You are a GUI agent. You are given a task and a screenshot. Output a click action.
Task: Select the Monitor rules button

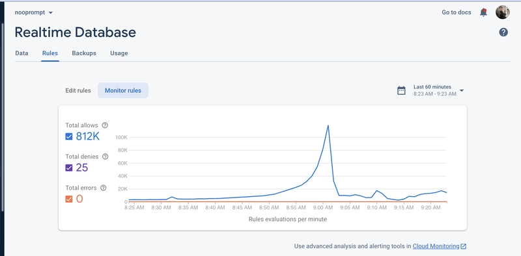click(123, 90)
